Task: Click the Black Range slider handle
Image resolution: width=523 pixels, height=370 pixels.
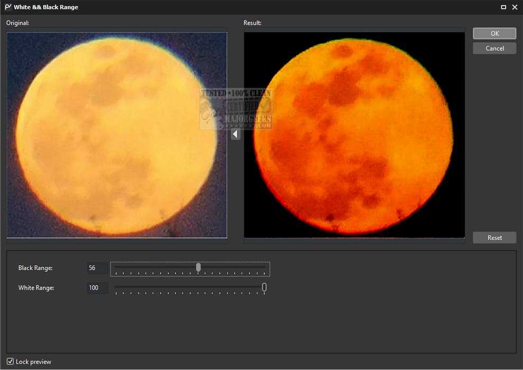Action: click(x=198, y=267)
